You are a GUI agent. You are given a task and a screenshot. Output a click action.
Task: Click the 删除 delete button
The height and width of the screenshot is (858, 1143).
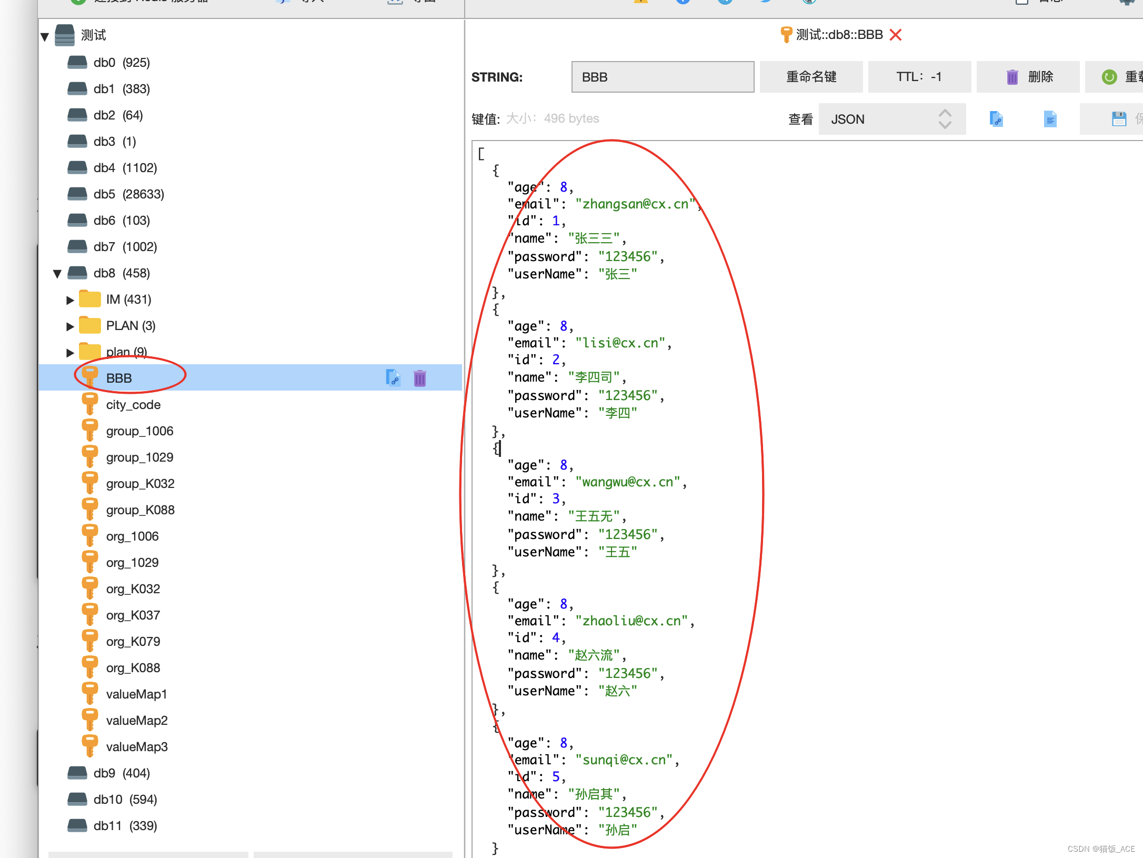tap(1028, 77)
